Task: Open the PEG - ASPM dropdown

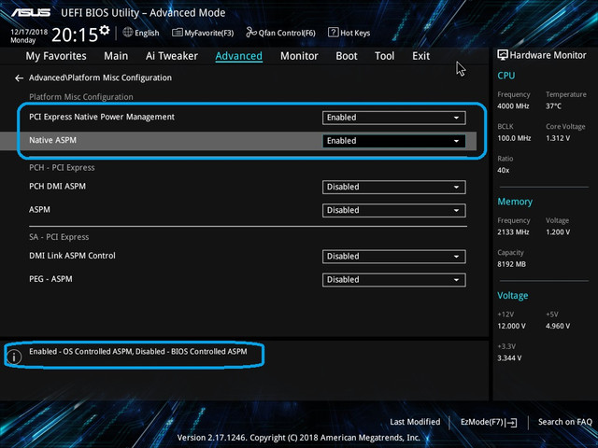Action: (x=393, y=280)
